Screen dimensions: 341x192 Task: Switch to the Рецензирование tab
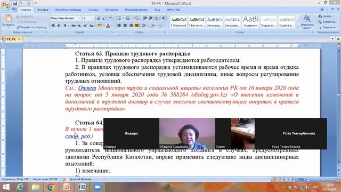pyautogui.click(x=136, y=10)
